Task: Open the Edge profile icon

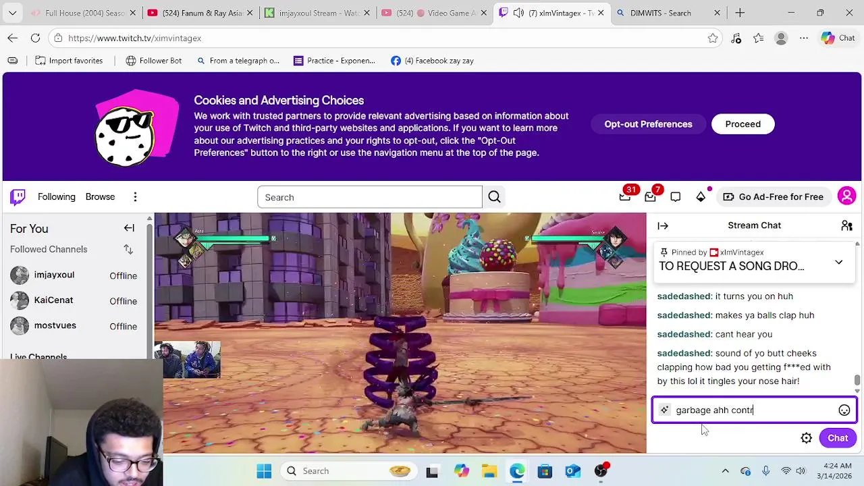Action: pos(781,38)
